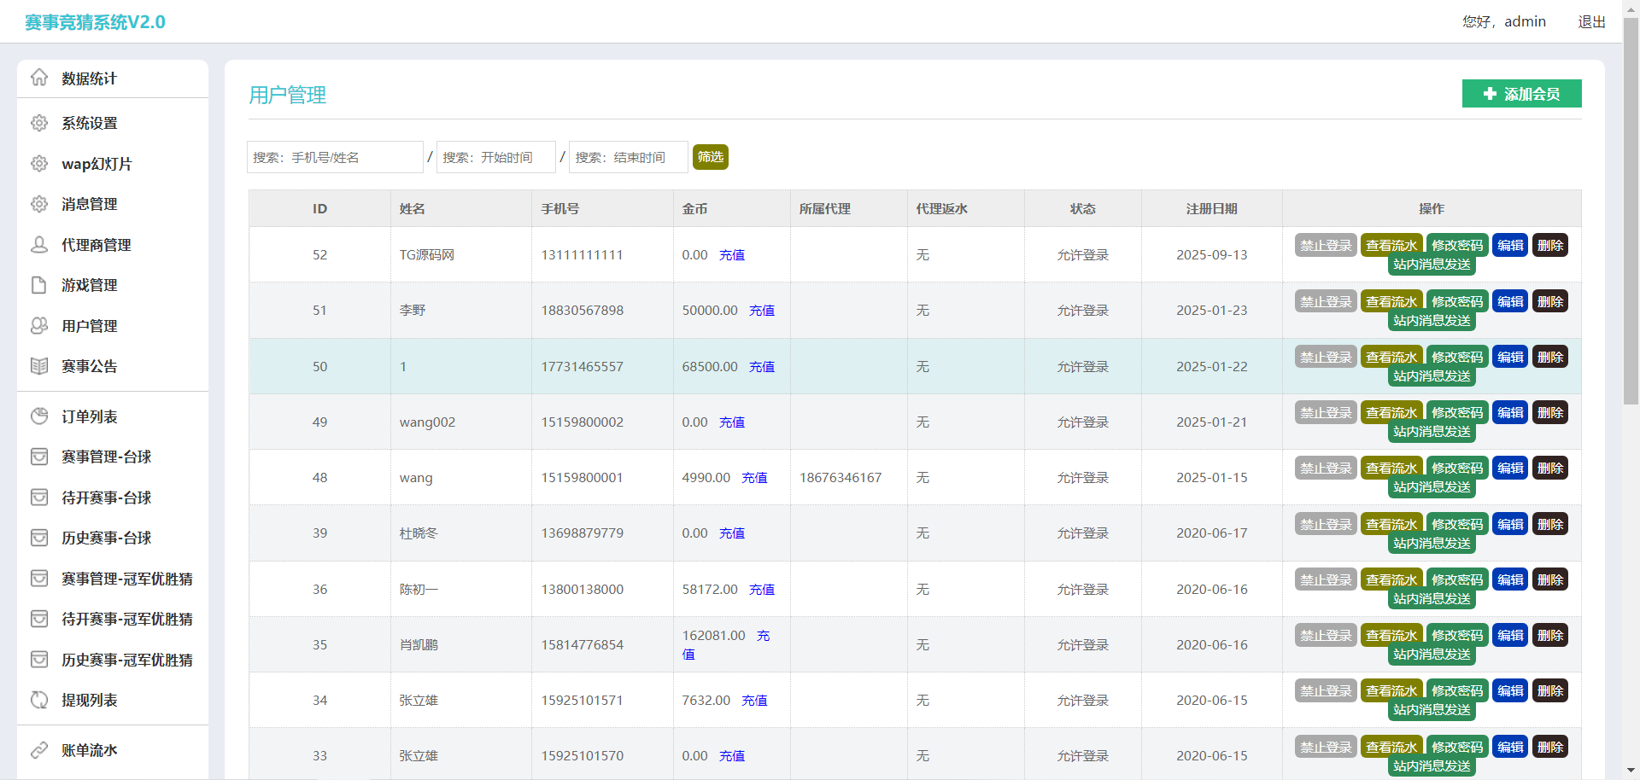The image size is (1640, 780).
Task: Click the 筛选 filter button
Action: click(710, 157)
